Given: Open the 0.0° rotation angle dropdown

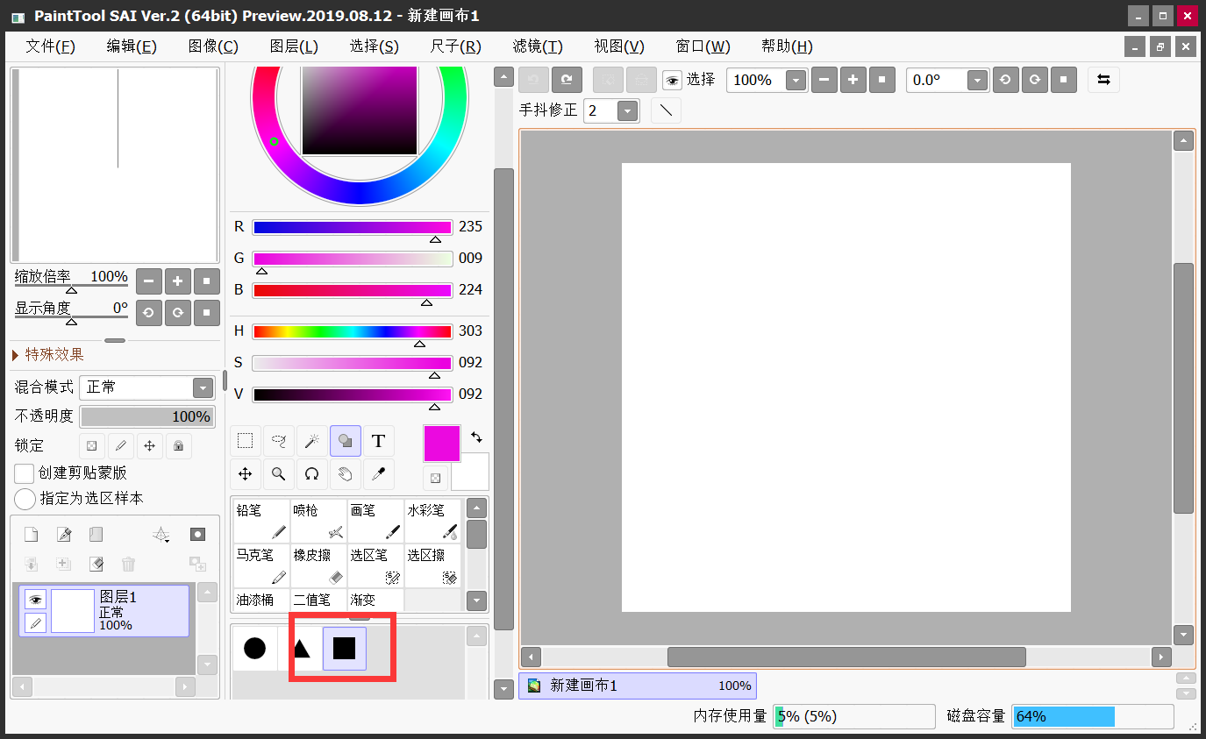Looking at the screenshot, I should coord(978,80).
